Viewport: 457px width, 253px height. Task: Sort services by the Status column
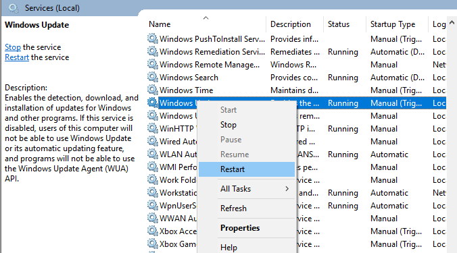coord(345,24)
